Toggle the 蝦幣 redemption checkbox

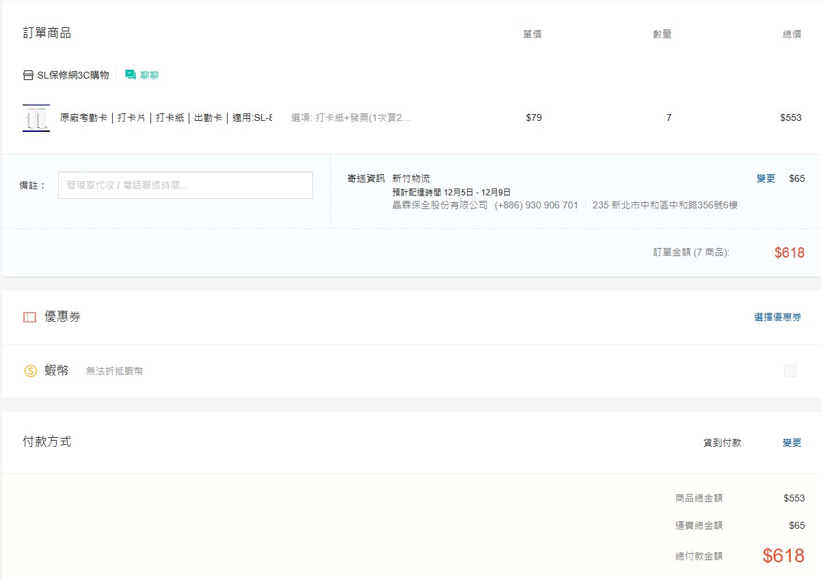coord(790,371)
